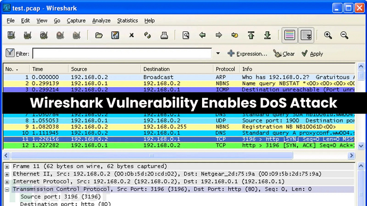Image resolution: width=367 pixels, height=206 pixels.
Task: Open the Statistics menu
Action: [127, 21]
